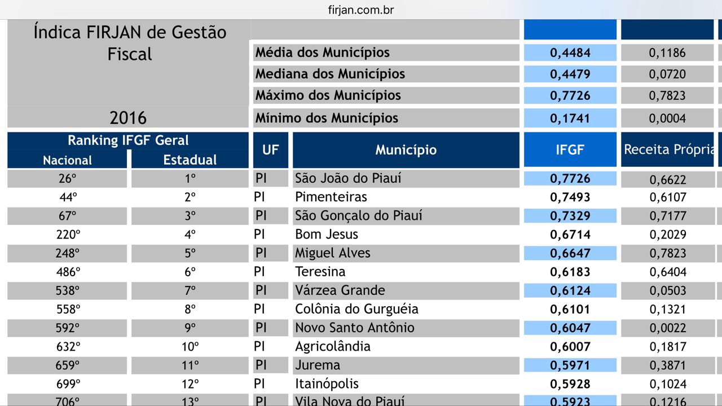Tap the firjan.com.br address bar

pos(360,10)
